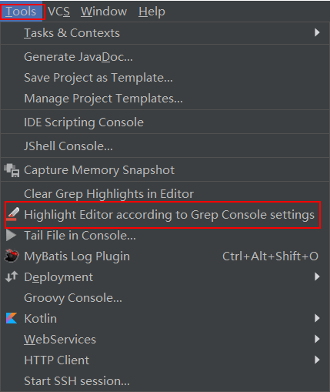Expand the WebServices submenu arrow
330x392 pixels.
317,339
